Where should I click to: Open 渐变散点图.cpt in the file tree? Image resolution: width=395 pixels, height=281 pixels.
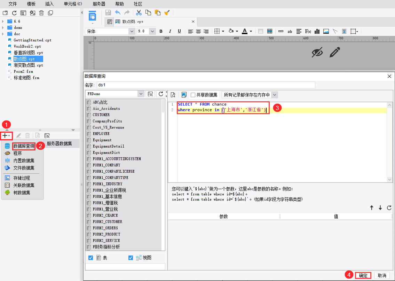pos(28,65)
